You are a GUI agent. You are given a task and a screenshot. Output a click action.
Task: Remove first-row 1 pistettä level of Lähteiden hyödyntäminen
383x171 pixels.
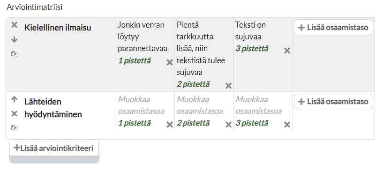pos(170,125)
